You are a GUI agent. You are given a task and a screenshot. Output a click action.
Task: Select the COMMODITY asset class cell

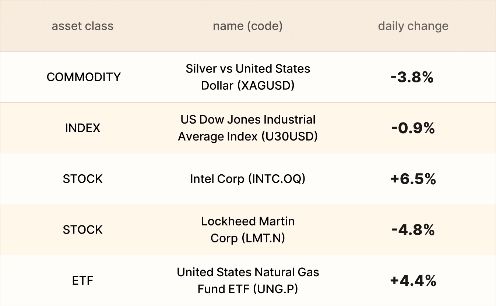84,77
